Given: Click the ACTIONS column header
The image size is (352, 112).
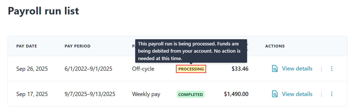Looking at the screenshot, I should pyautogui.click(x=275, y=46).
